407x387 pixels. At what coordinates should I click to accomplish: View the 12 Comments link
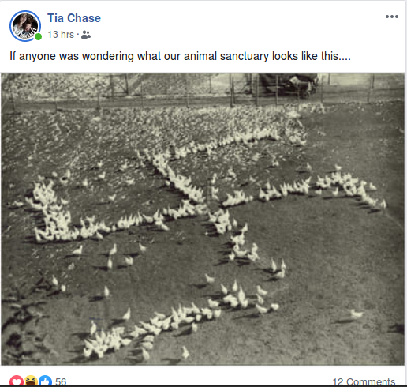point(364,381)
